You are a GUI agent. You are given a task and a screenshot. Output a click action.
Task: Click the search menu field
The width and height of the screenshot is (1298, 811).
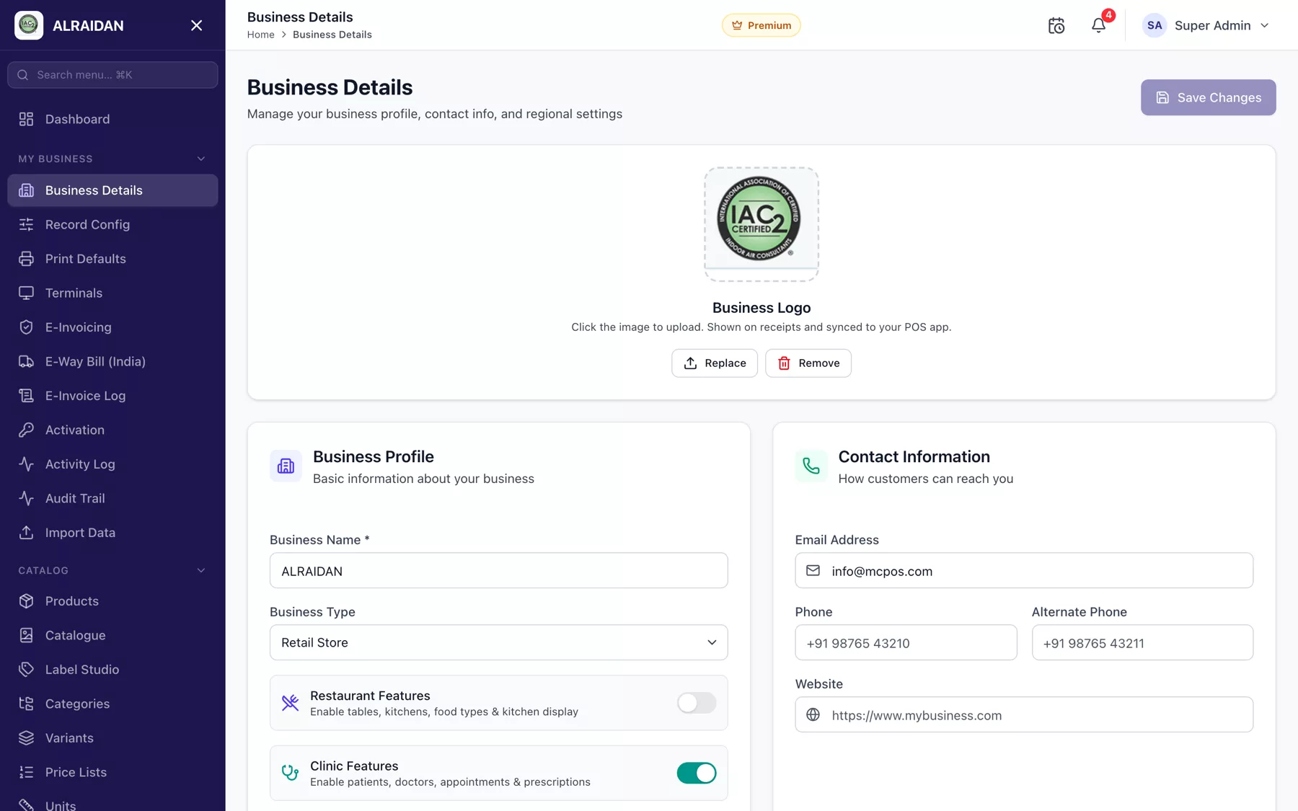coord(112,75)
